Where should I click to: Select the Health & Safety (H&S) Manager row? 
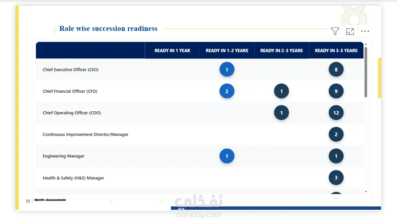click(x=200, y=178)
